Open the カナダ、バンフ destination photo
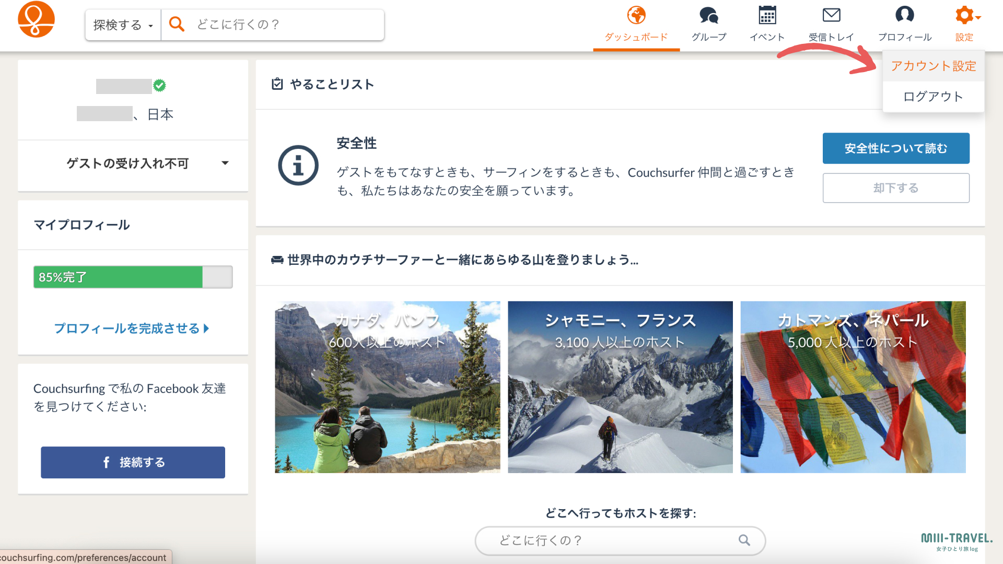Image resolution: width=1003 pixels, height=564 pixels. coord(388,387)
